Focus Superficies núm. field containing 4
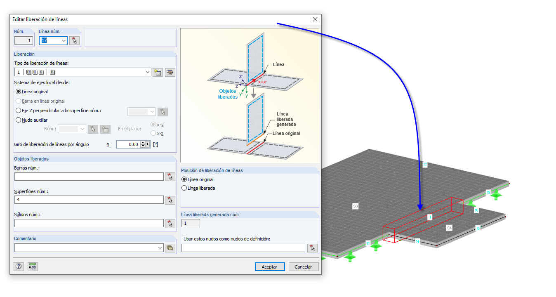The height and width of the screenshot is (297, 556). point(89,200)
